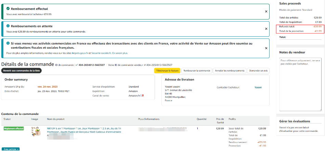Dismiss the 'Remboursement effectué' alert
Viewport: 325px width, 156px height.
click(x=266, y=11)
